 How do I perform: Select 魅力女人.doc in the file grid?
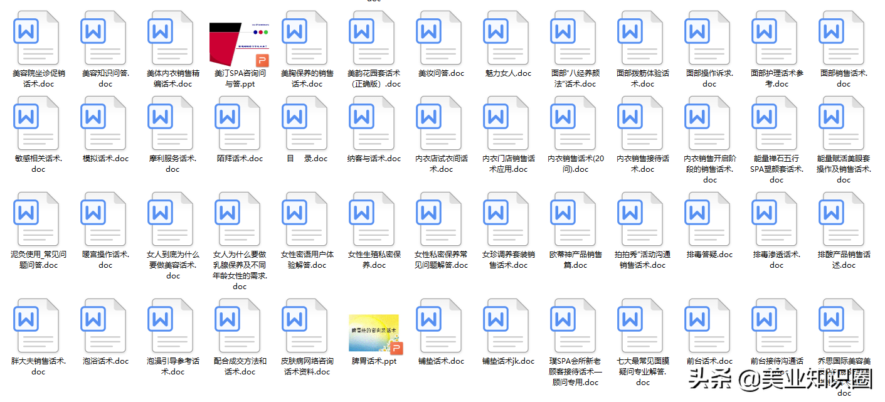point(506,38)
